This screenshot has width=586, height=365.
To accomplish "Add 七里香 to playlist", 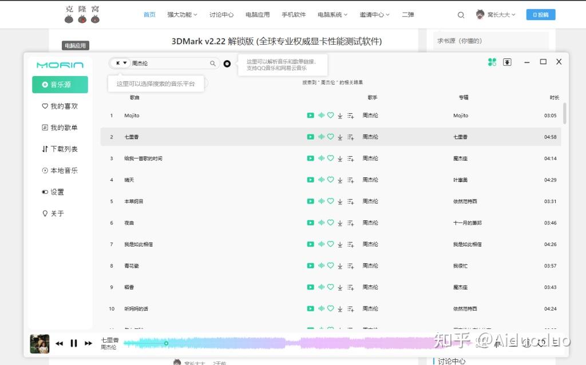I will (351, 137).
